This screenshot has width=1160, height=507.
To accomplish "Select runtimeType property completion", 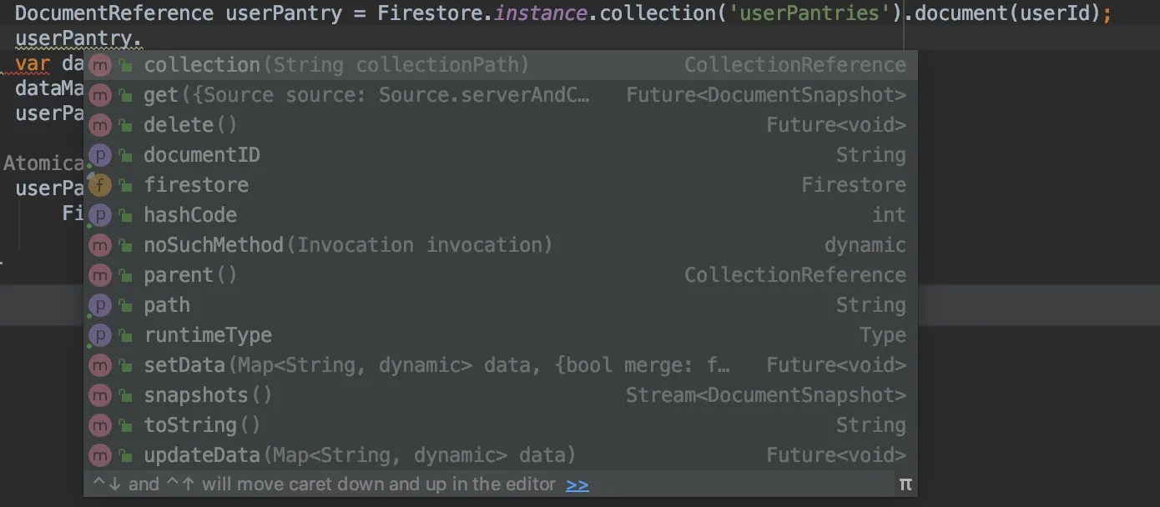I will (501, 335).
